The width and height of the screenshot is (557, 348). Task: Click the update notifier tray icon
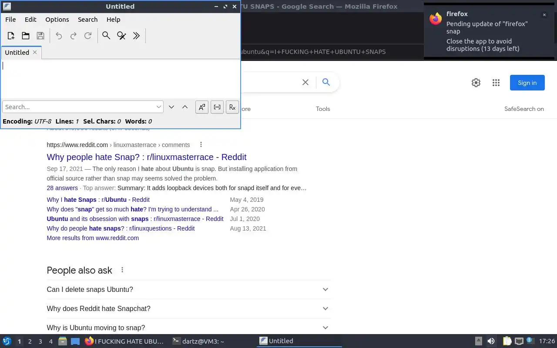[x=530, y=341]
